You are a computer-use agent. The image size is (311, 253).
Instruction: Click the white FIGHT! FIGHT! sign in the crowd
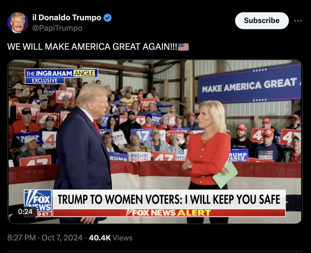tap(140, 157)
